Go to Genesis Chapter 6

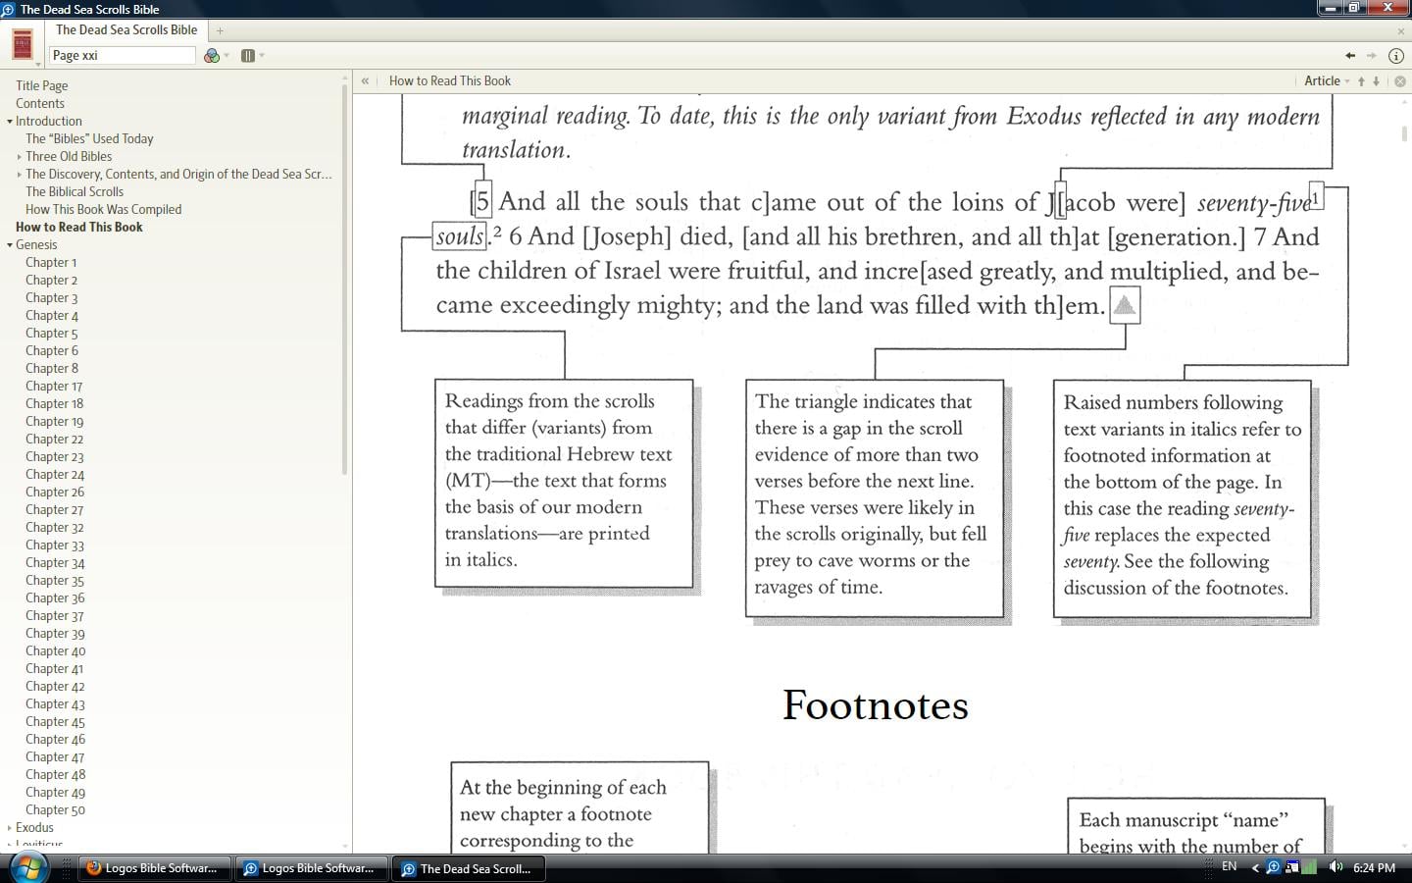click(x=51, y=351)
